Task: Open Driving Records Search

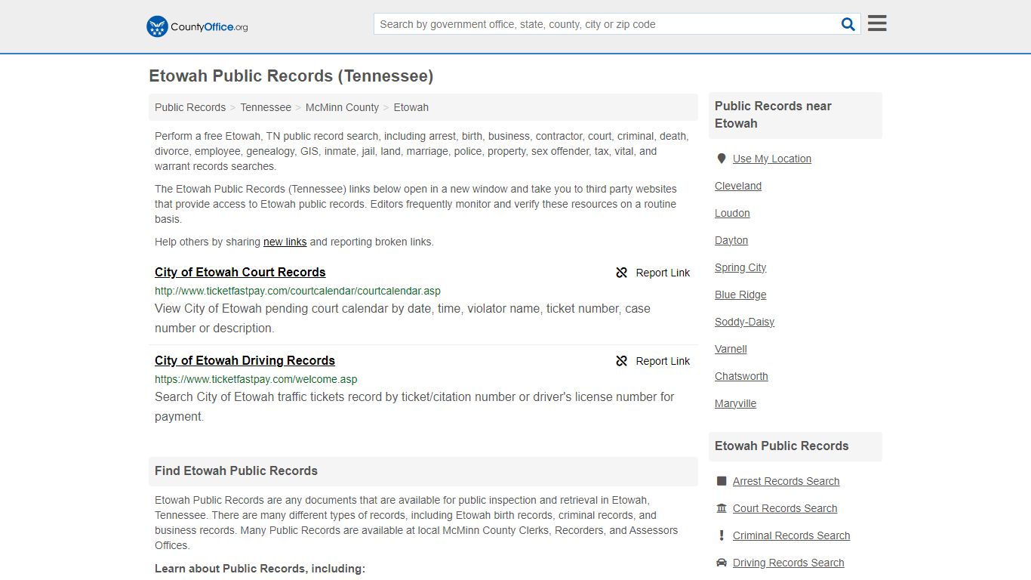Action: click(788, 563)
